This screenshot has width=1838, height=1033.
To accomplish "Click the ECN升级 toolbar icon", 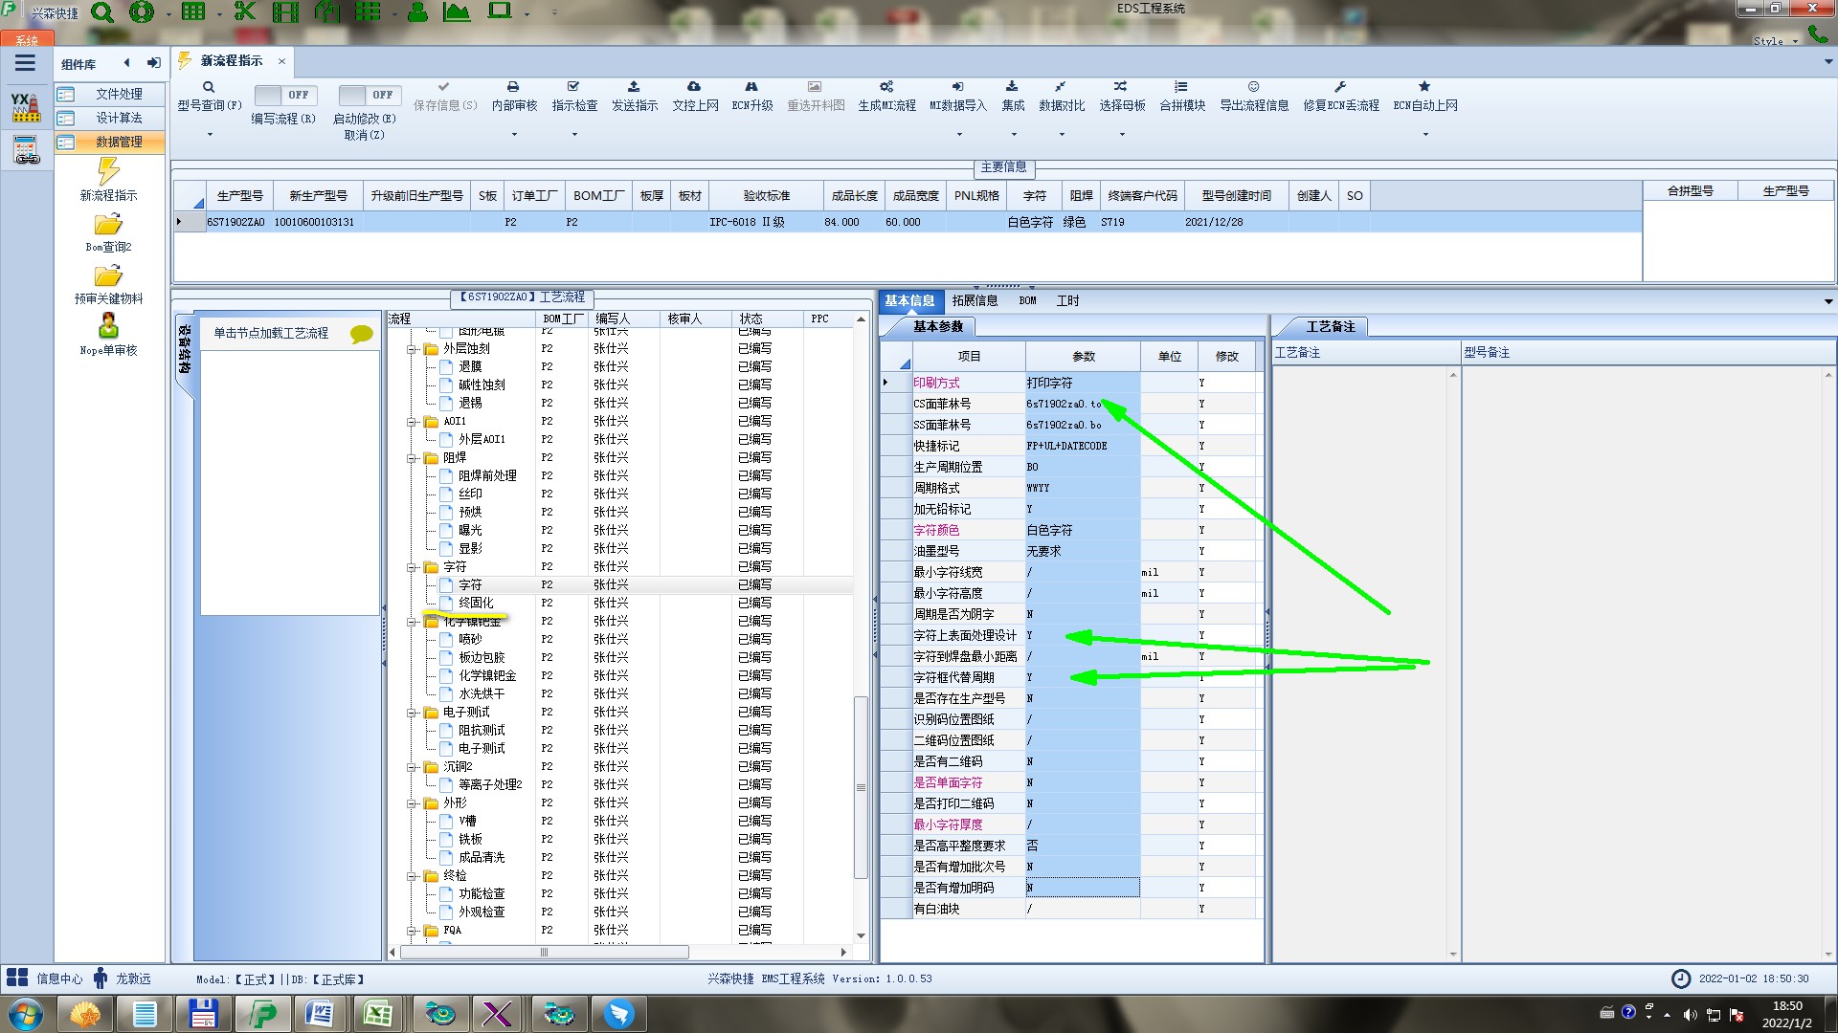I will point(751,87).
